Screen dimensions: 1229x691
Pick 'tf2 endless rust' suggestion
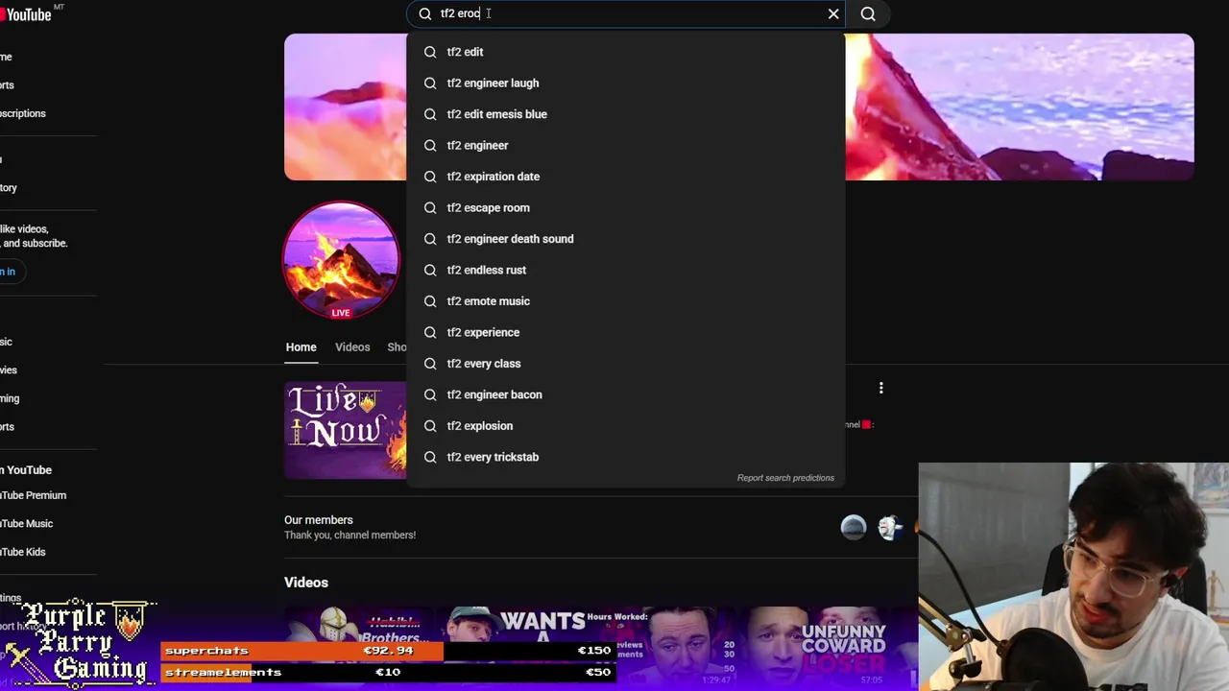click(626, 270)
